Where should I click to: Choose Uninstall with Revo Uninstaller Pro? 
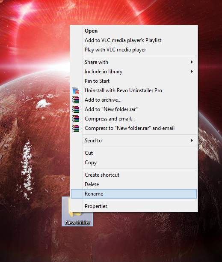(x=134, y=90)
